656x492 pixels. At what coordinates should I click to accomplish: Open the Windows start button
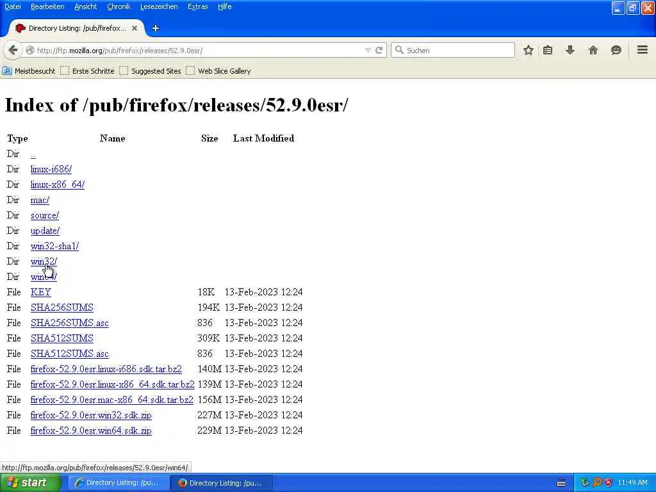pyautogui.click(x=31, y=483)
